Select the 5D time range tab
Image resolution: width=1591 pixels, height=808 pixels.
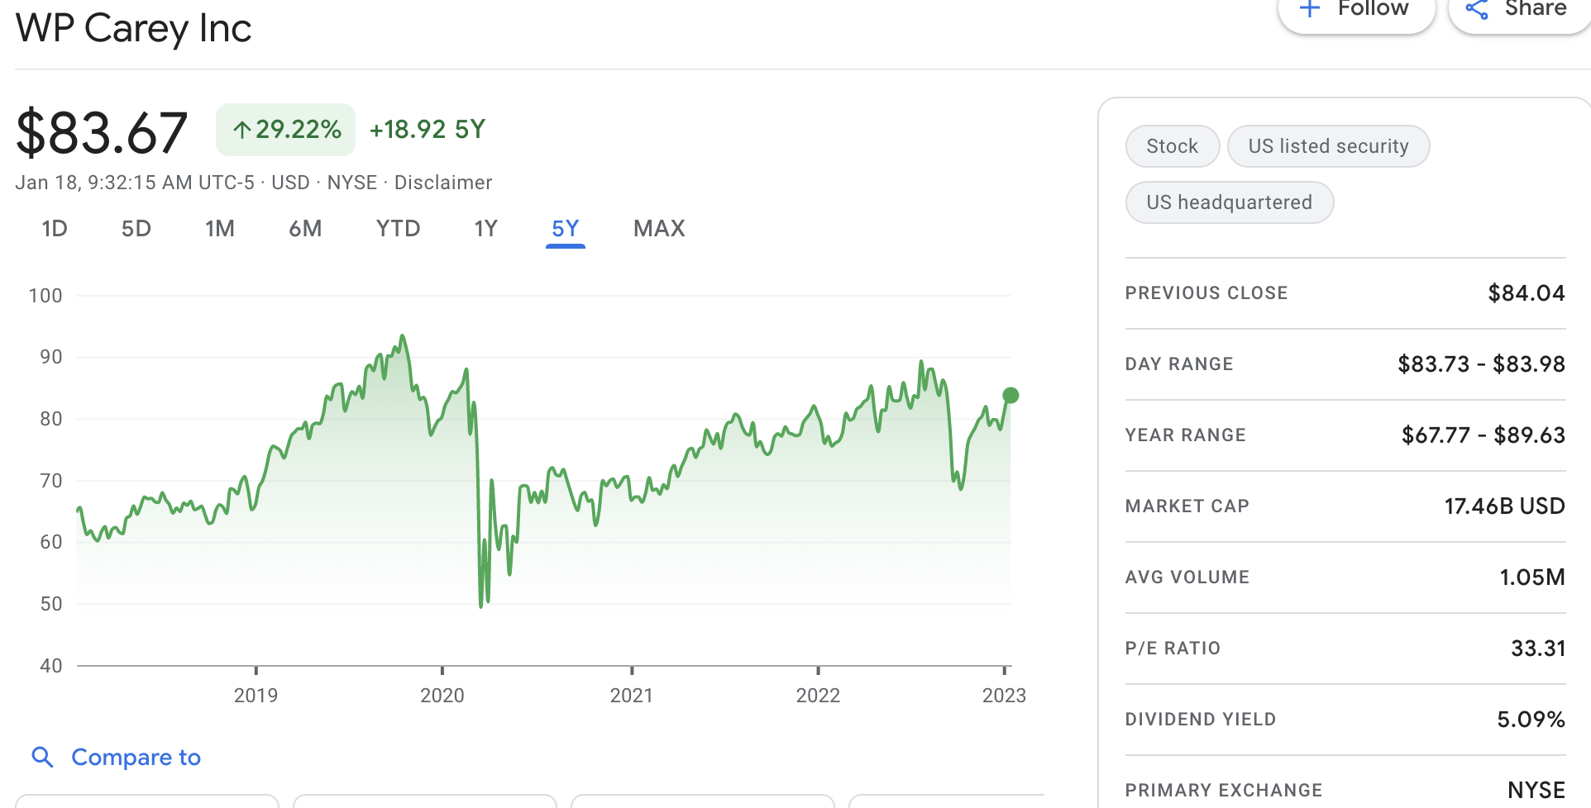tap(136, 229)
